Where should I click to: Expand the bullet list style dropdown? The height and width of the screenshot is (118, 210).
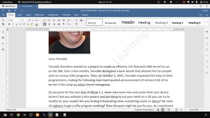coord(47,20)
